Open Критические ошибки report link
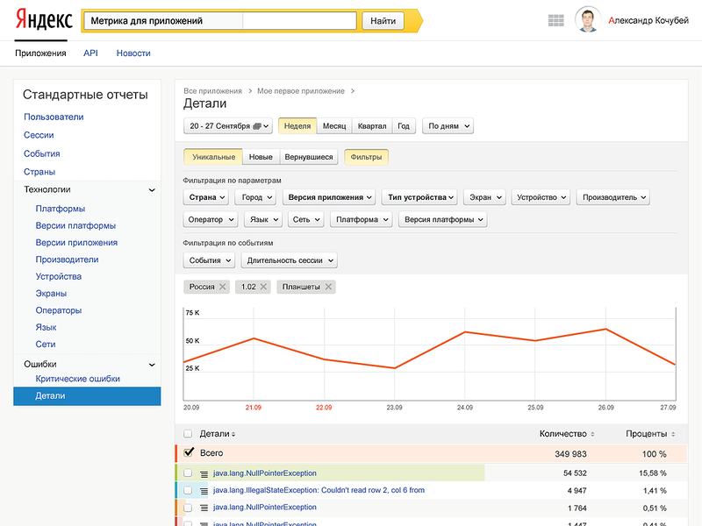The width and height of the screenshot is (702, 526). tap(78, 379)
